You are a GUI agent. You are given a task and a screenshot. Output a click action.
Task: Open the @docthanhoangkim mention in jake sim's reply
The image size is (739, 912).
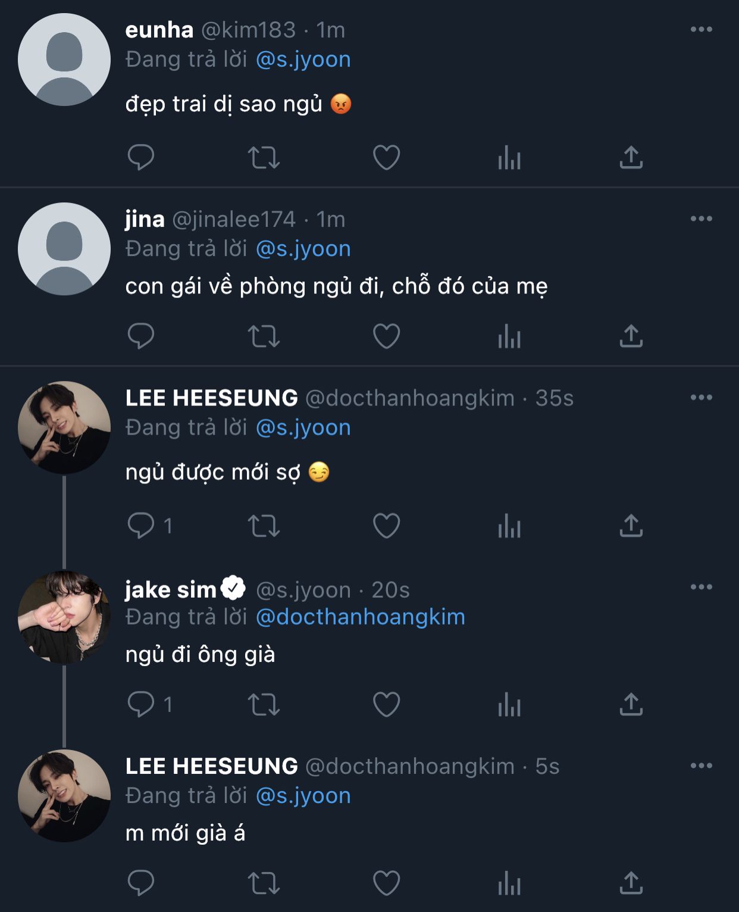361,617
